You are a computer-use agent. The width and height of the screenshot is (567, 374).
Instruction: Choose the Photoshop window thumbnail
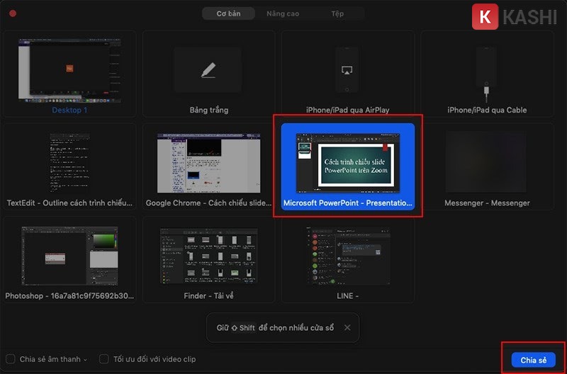tap(69, 256)
